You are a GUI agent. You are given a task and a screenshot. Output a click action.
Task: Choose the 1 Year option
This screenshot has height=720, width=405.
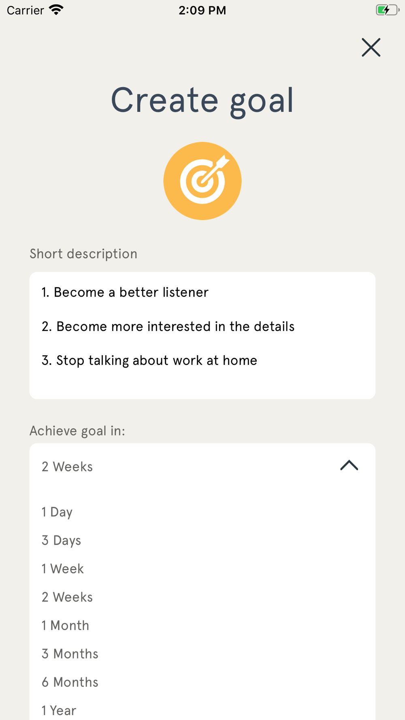(x=59, y=711)
